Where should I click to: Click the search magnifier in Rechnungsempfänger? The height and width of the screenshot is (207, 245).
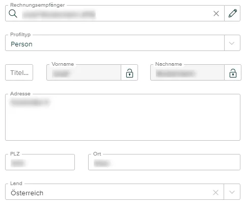[x=13, y=14]
